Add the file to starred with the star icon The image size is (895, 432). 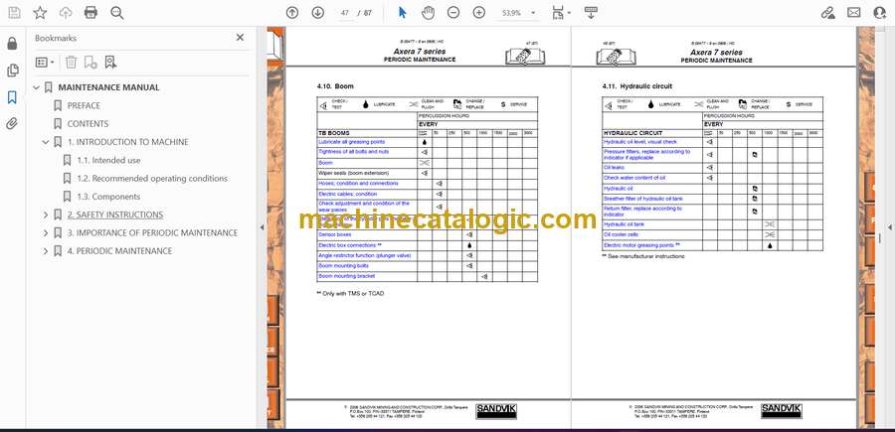click(40, 13)
